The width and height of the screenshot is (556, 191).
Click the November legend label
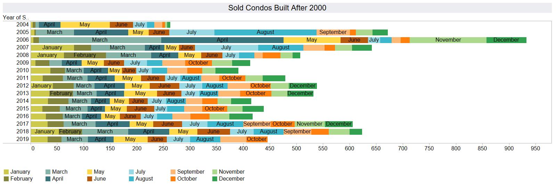pos(232,172)
